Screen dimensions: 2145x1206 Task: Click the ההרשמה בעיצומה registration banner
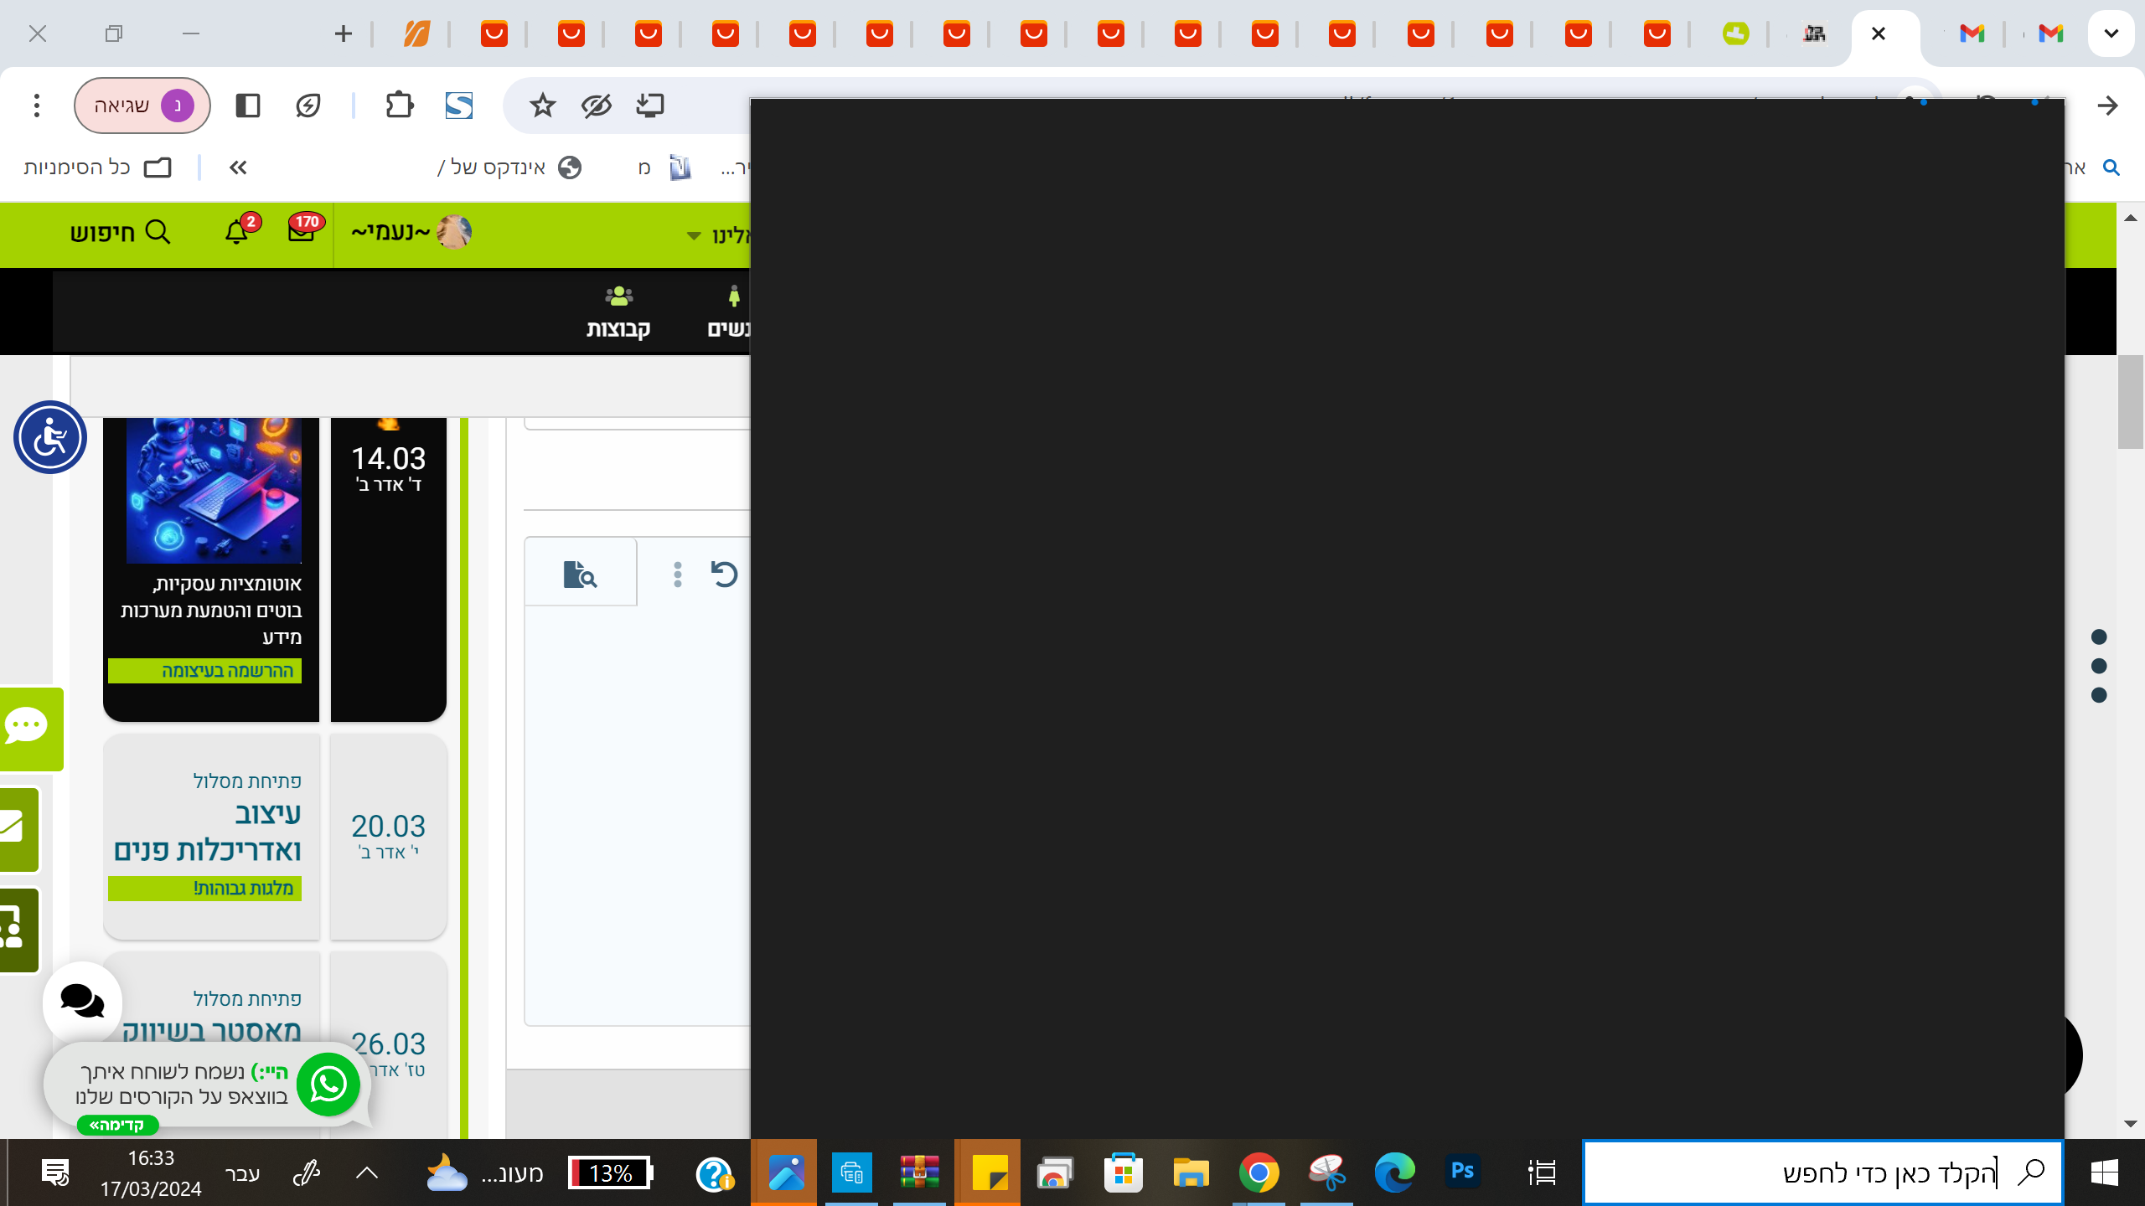point(205,671)
